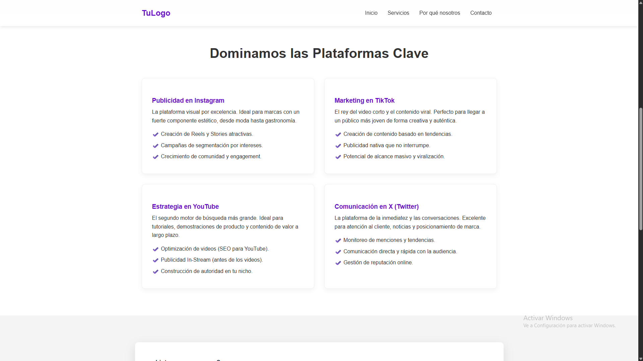Click checkmark beside Gestión de reputación online
The image size is (643, 361).
pyautogui.click(x=338, y=263)
